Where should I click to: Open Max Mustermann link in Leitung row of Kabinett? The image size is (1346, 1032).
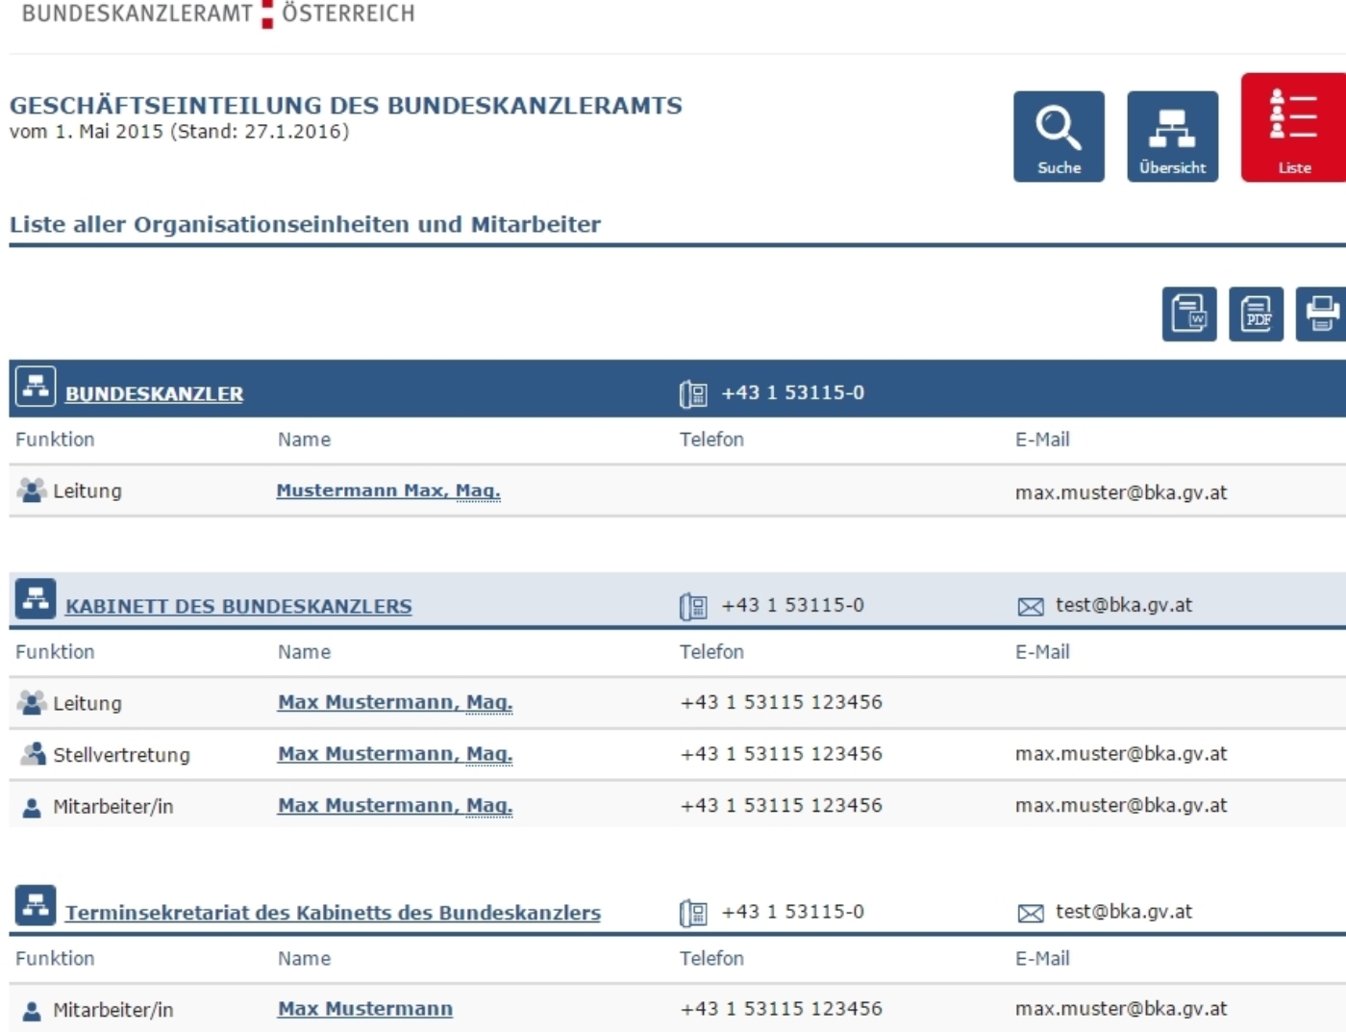395,702
